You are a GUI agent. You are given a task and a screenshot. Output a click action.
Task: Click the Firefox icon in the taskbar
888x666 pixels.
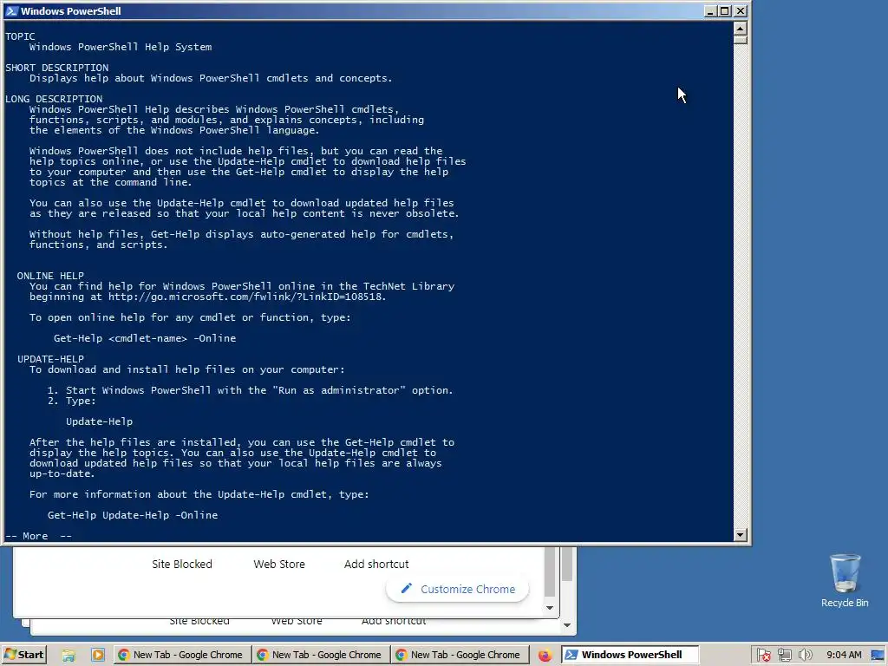tap(545, 656)
